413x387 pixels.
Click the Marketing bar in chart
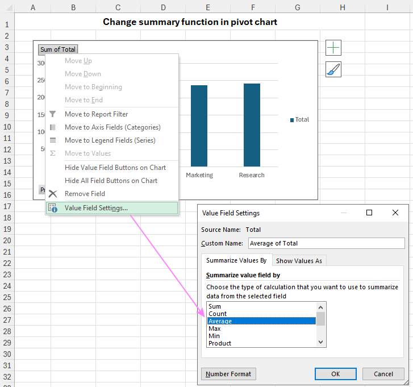(199, 126)
